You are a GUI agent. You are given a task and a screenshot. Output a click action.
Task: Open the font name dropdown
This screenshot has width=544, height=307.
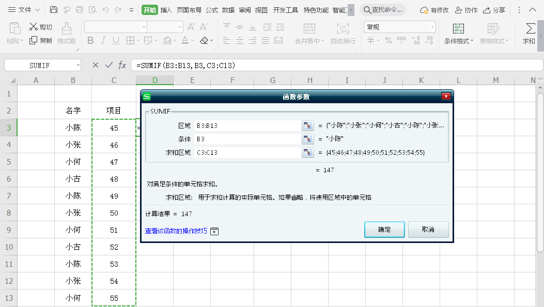[x=144, y=27]
